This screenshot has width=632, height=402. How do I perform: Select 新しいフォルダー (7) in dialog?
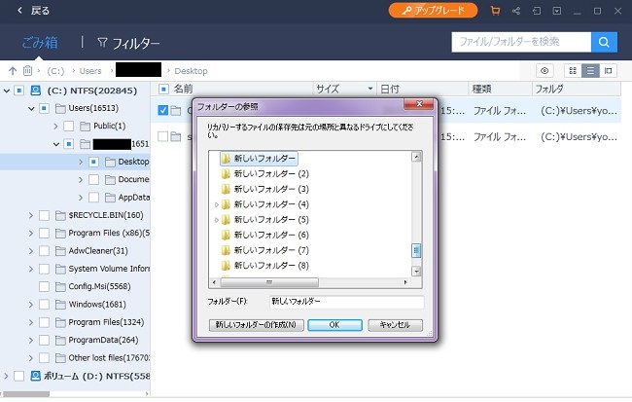click(x=271, y=250)
